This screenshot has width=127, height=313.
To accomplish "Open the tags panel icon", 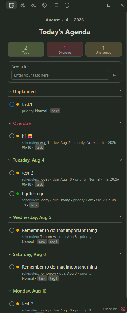I will tap(45, 5).
